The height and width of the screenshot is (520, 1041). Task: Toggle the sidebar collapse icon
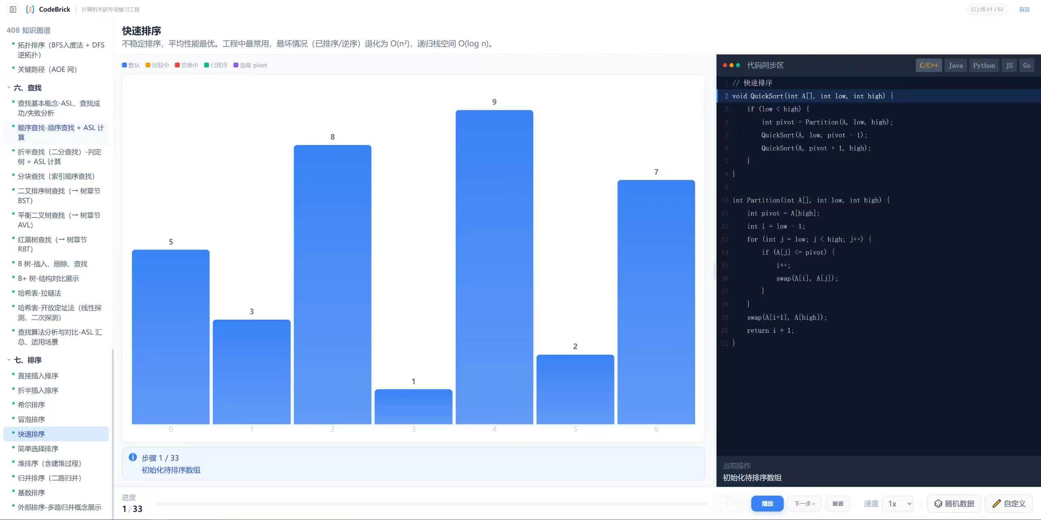coord(13,9)
